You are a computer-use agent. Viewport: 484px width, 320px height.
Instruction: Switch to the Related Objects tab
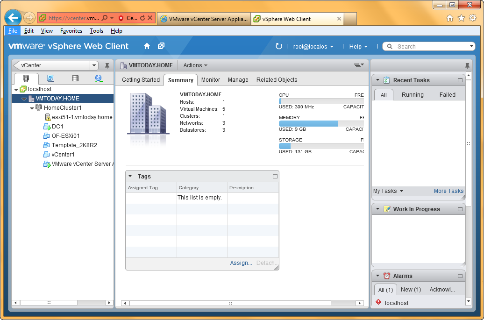point(277,79)
